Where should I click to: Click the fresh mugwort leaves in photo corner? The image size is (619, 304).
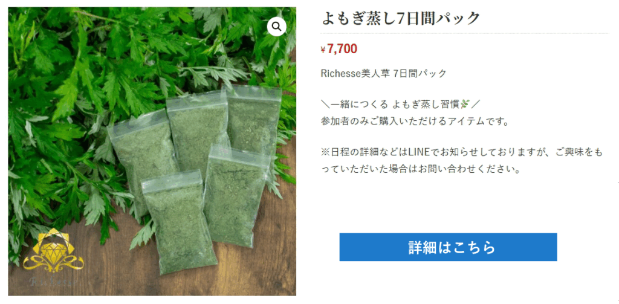point(59,59)
